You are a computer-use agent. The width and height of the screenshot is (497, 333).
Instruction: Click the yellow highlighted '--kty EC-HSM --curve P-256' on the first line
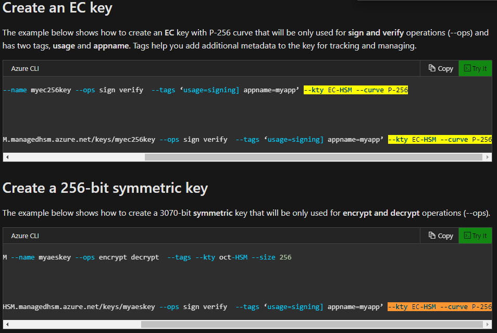[356, 90]
